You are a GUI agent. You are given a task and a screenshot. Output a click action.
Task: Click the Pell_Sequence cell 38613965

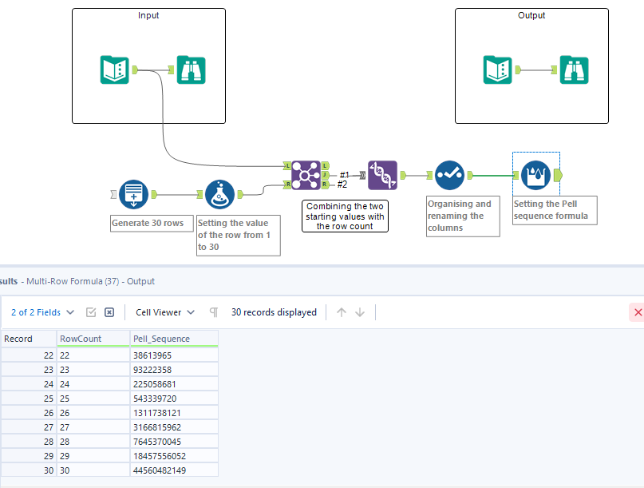click(174, 355)
